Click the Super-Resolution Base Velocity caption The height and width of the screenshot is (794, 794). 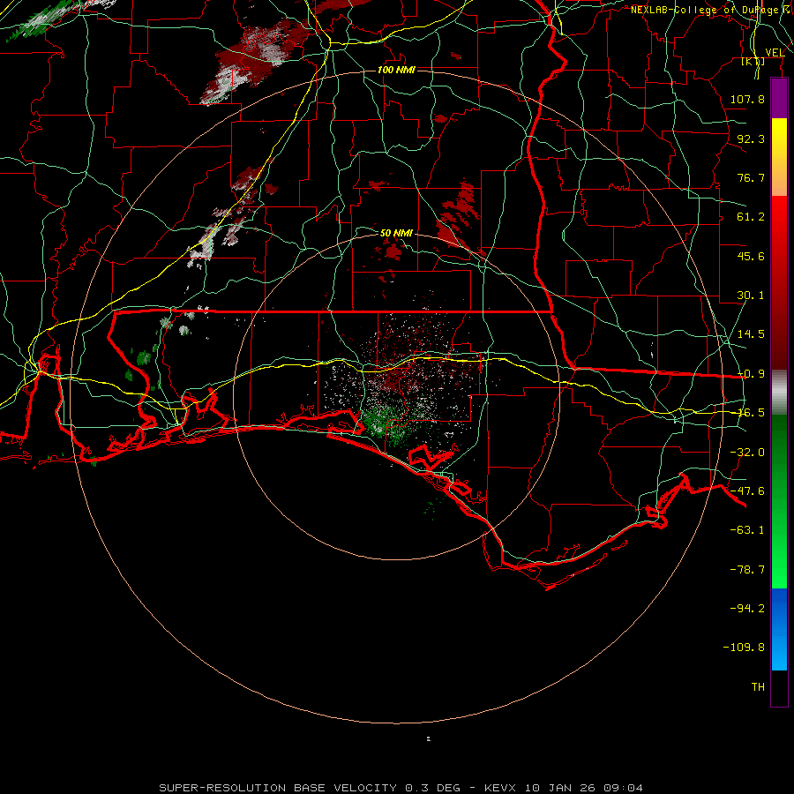(401, 788)
